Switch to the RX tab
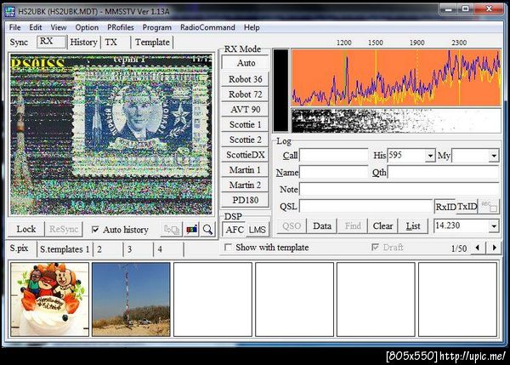The image size is (510, 365). pyautogui.click(x=52, y=42)
